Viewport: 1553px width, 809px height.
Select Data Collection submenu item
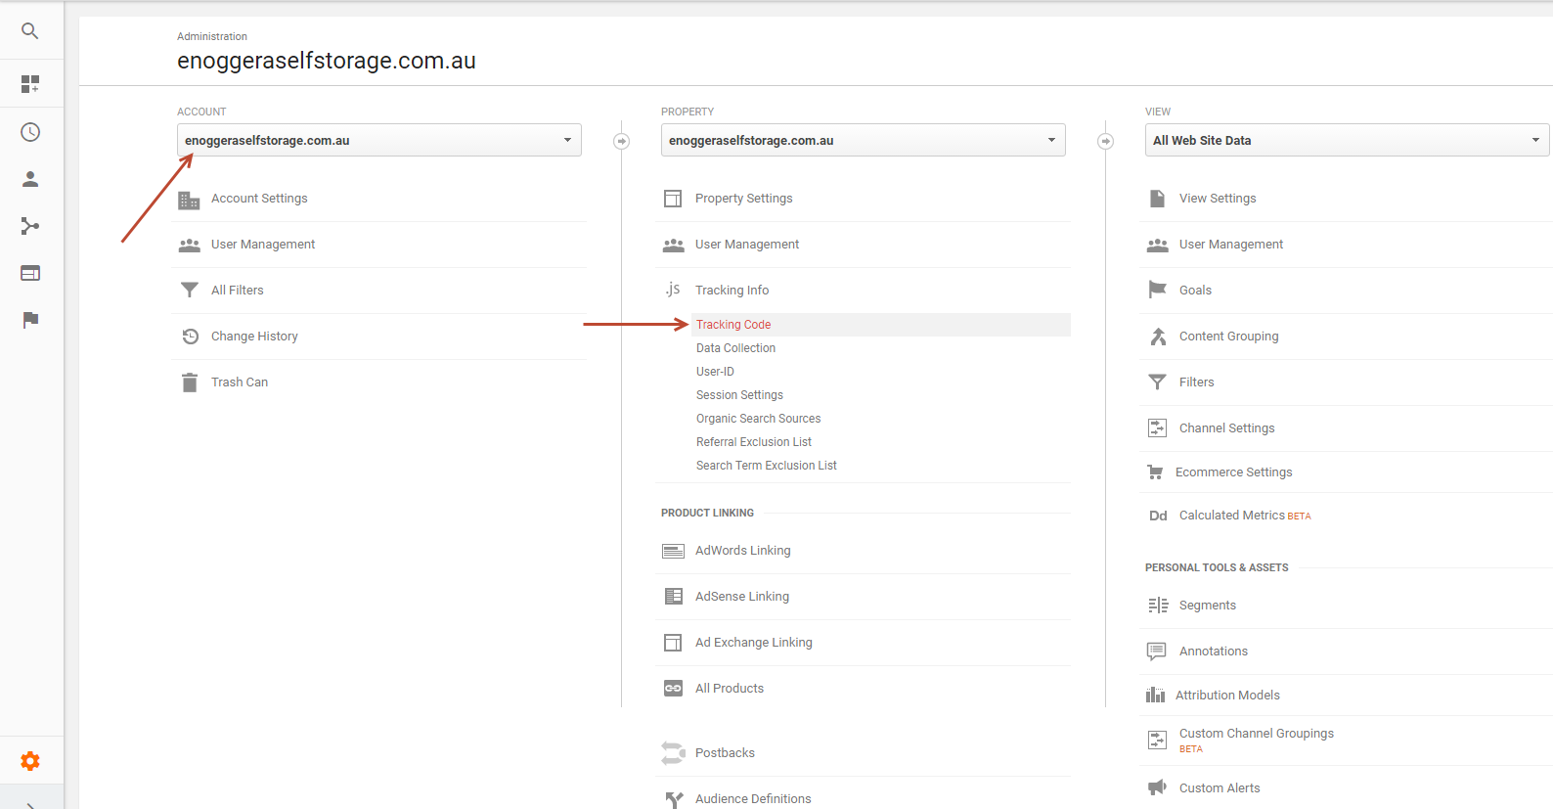735,348
